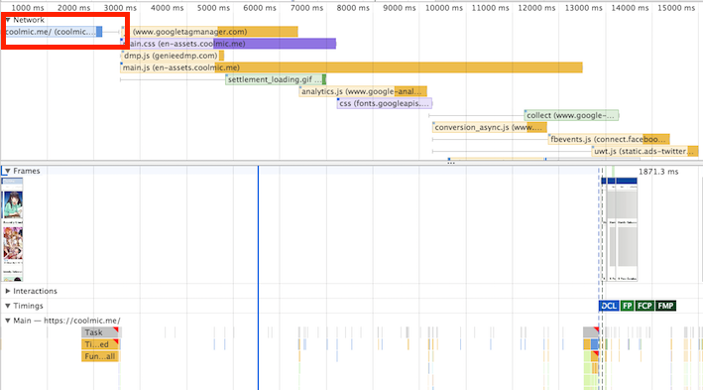Click the DCL timing marker

(x=609, y=306)
